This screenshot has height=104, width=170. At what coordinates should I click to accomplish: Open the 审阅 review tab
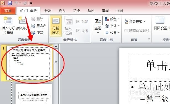pos(105,11)
